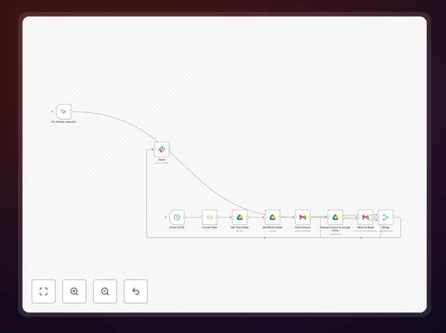Zoom in on the workflow canvas

click(74, 291)
